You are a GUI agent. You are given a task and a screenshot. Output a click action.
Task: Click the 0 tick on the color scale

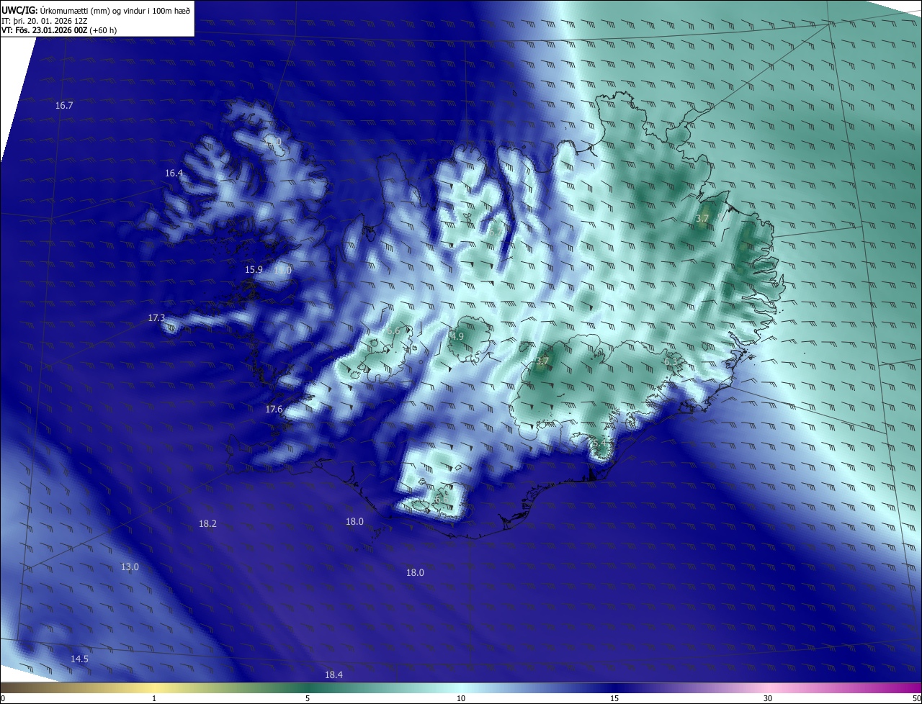3,698
